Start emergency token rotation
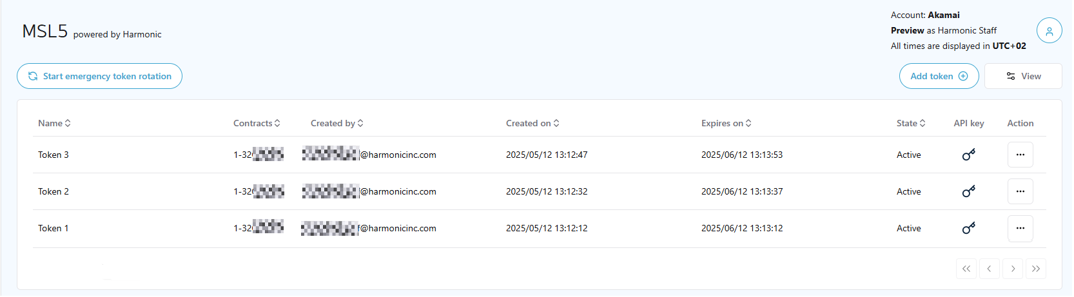 tap(99, 76)
